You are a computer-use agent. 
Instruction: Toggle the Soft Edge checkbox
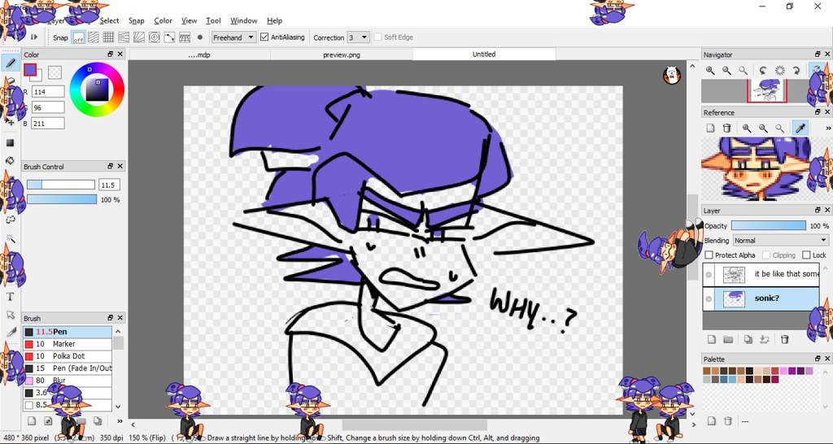377,37
